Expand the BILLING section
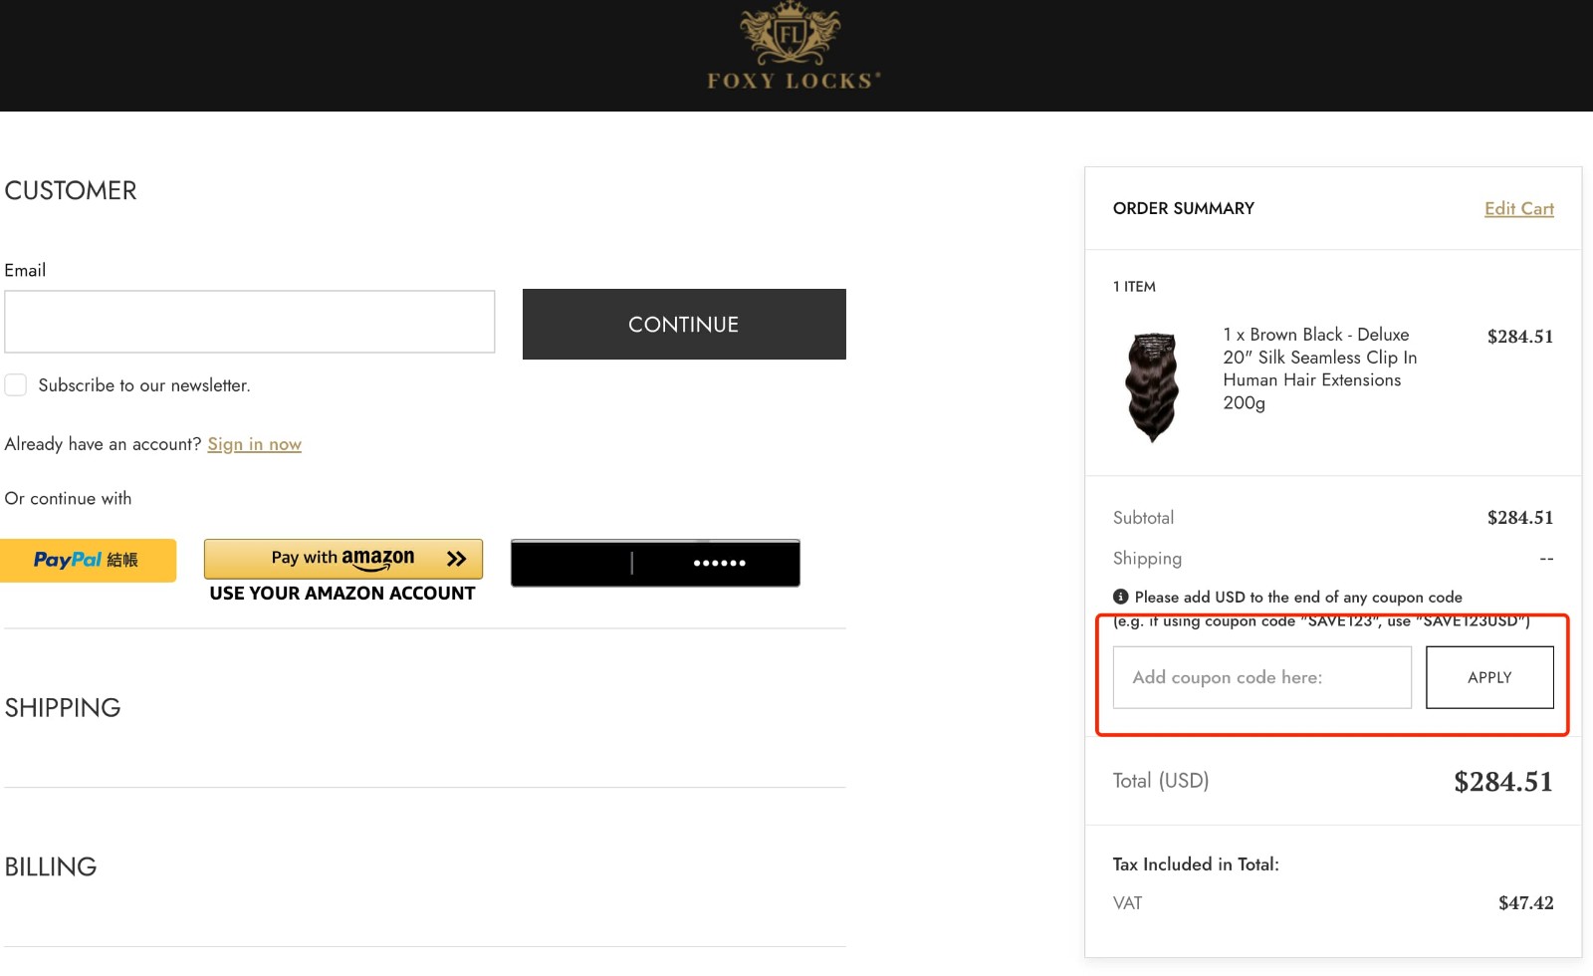Viewport: 1593px width, 976px height. pos(51,866)
